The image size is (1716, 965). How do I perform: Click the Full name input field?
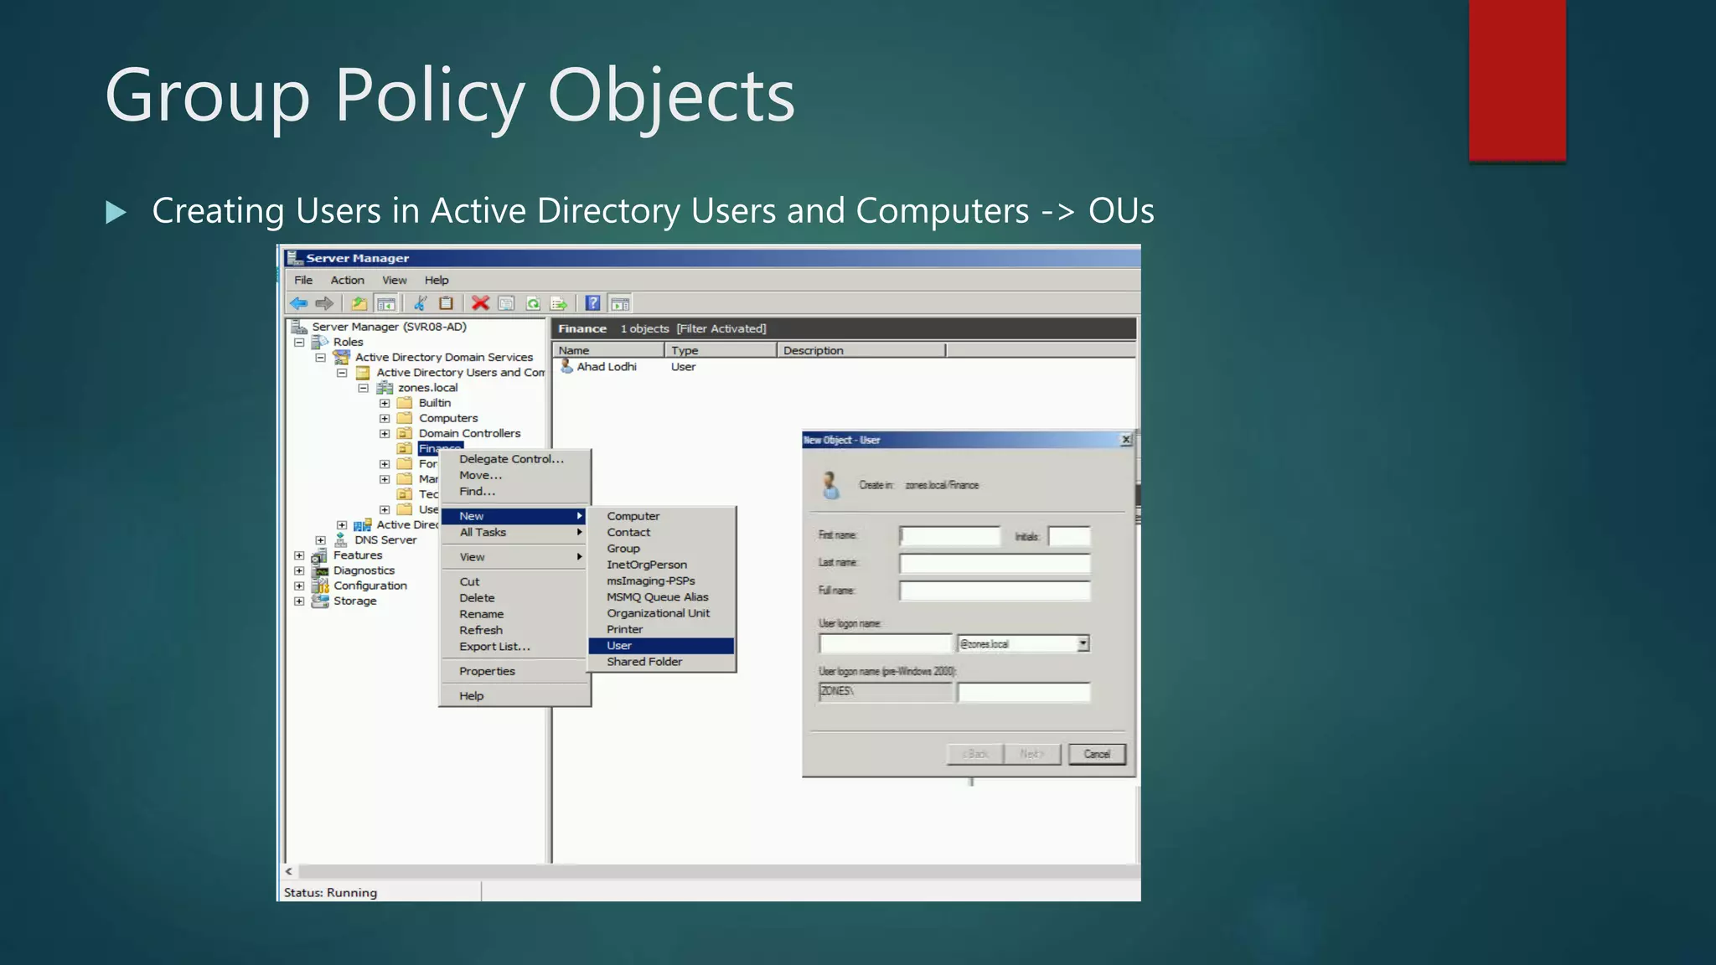tap(995, 591)
